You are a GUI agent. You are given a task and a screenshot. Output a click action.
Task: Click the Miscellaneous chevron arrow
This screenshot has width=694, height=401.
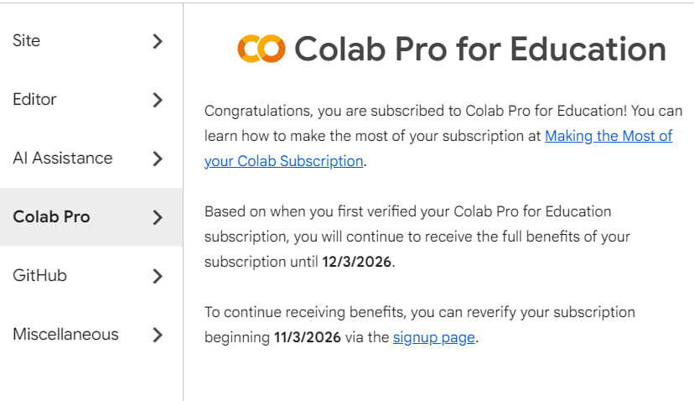pos(158,335)
